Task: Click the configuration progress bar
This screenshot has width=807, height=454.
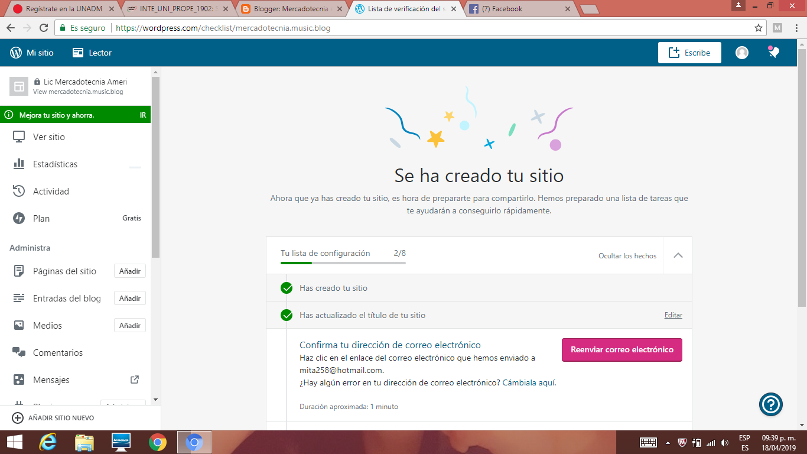Action: click(x=343, y=262)
